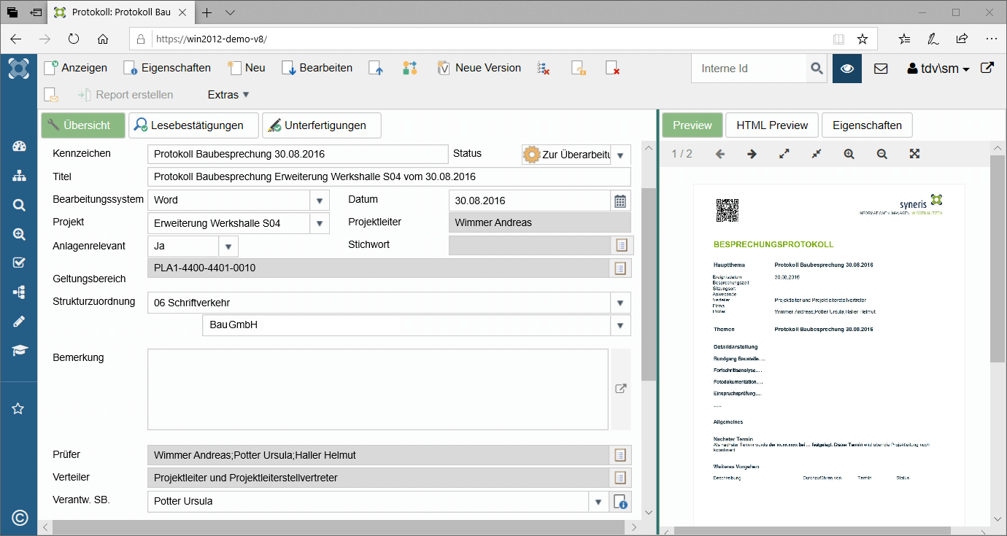Open the Verteiler selection list icon

point(620,478)
